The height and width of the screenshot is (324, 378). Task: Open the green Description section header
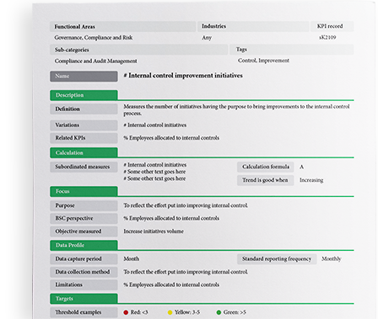[84, 95]
